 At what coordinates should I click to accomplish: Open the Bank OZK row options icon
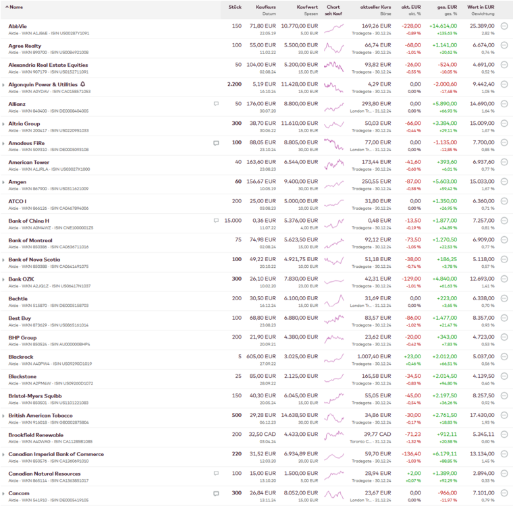(504, 279)
